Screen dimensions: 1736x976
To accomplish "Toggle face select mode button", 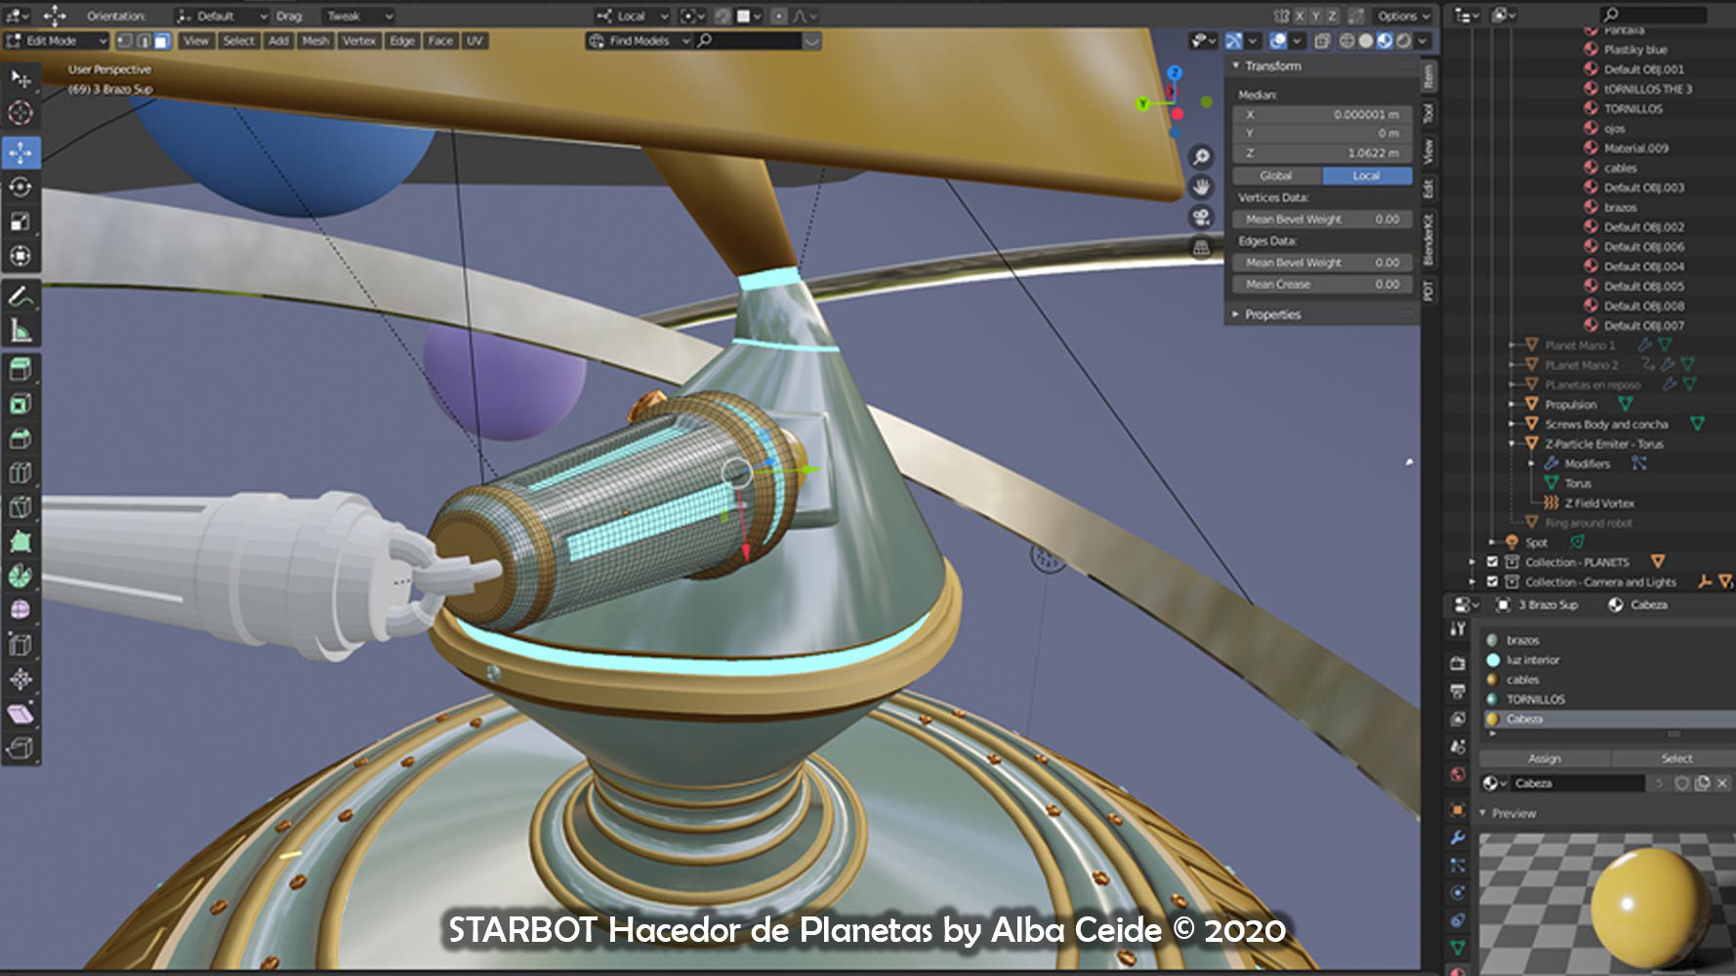I will coord(162,41).
